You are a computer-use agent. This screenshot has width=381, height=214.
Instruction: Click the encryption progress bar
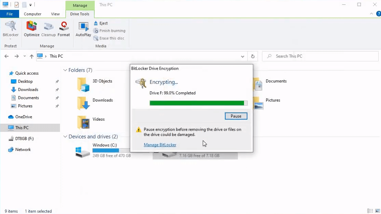(198, 103)
